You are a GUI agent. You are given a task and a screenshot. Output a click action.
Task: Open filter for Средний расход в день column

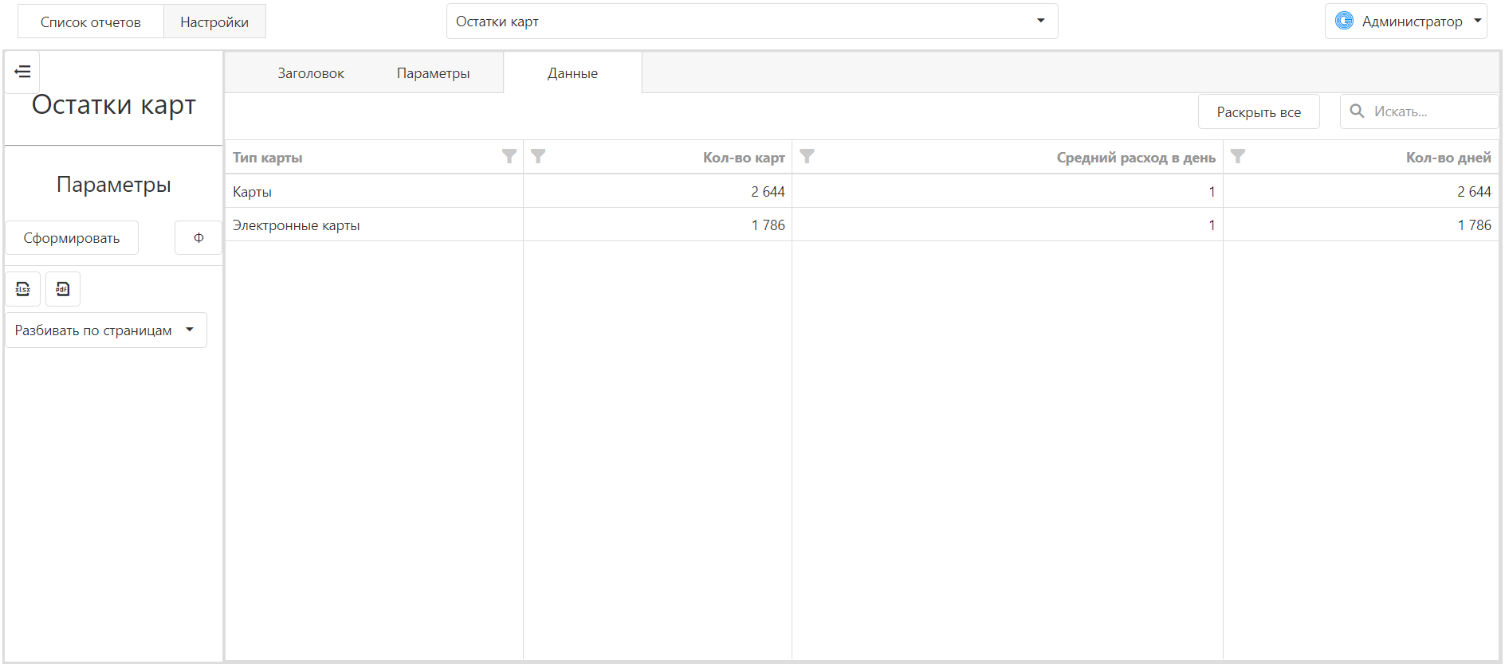[x=807, y=156]
